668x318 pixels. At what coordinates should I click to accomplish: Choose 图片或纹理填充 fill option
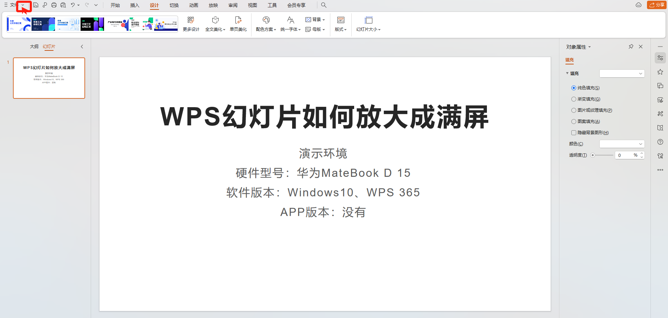(x=573, y=110)
